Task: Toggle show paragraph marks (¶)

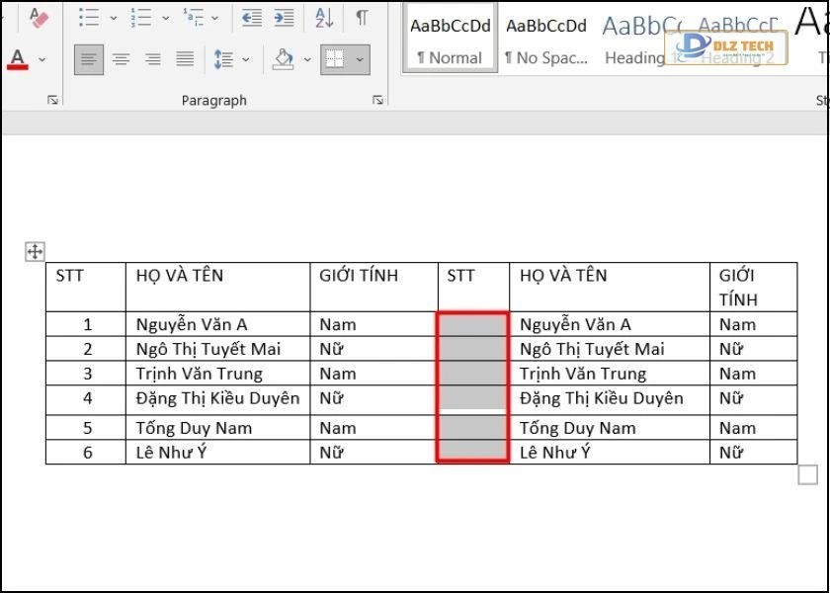Action: click(x=362, y=18)
